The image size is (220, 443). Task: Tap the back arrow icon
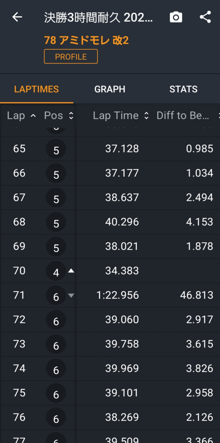point(17,17)
